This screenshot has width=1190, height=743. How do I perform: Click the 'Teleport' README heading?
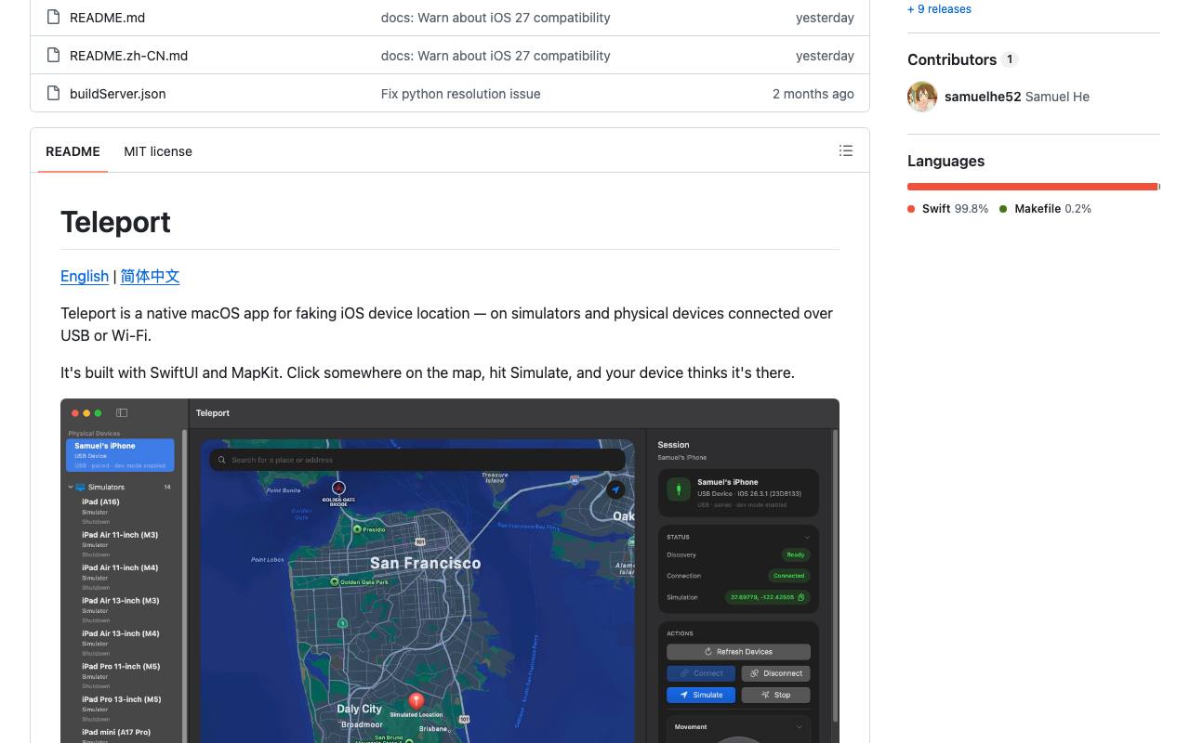tap(115, 222)
